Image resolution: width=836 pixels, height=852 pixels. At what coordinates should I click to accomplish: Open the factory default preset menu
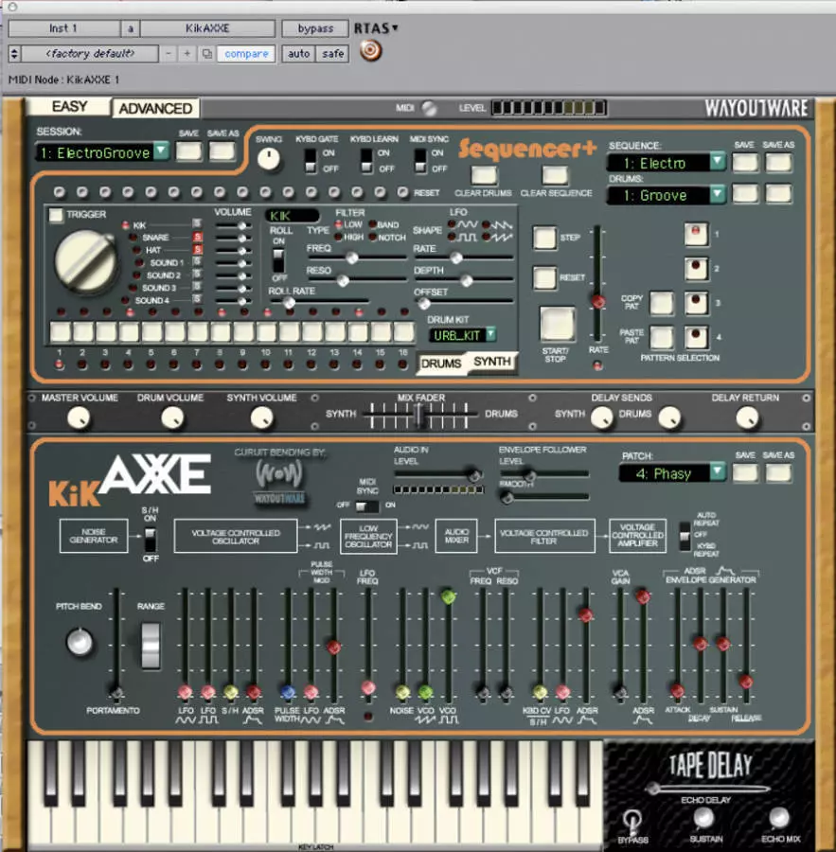(x=90, y=54)
